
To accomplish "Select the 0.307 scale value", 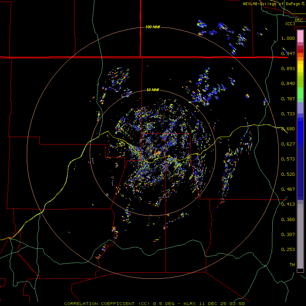I will 288,235.
